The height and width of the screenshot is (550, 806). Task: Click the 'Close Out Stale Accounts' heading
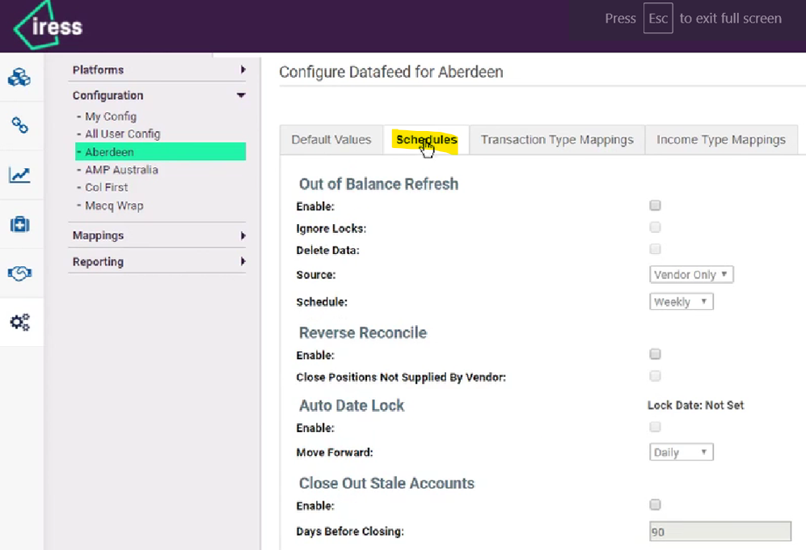click(386, 483)
